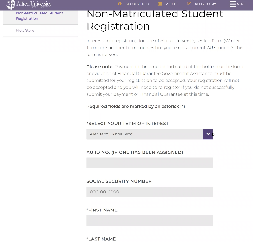This screenshot has height=242, width=253.
Task: Click the AU ID No. field label
Action: pos(135,152)
